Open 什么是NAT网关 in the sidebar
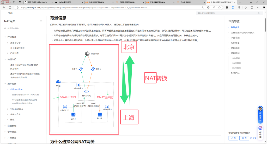The image size is (267, 144). point(17,48)
